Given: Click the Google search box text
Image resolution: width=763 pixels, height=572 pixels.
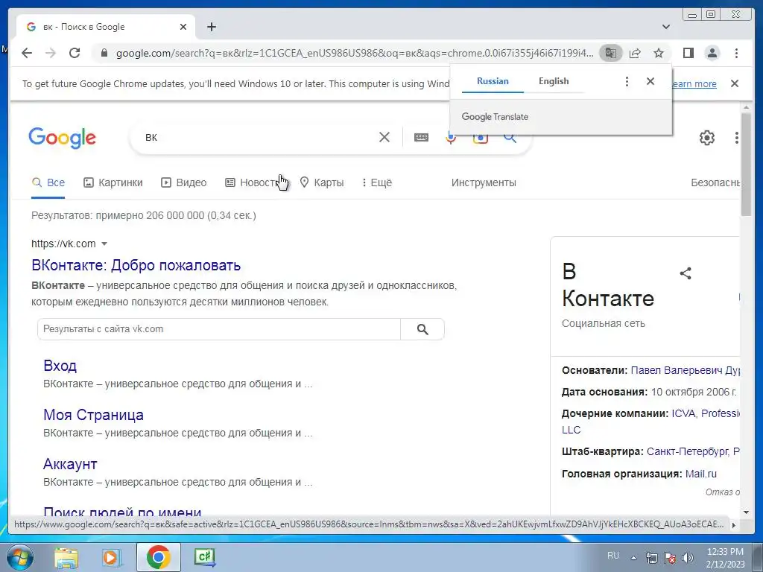Looking at the screenshot, I should tap(151, 138).
